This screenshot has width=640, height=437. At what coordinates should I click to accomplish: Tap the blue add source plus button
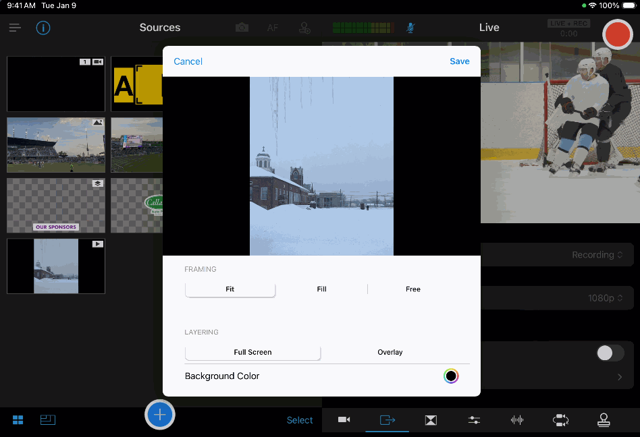pyautogui.click(x=160, y=414)
